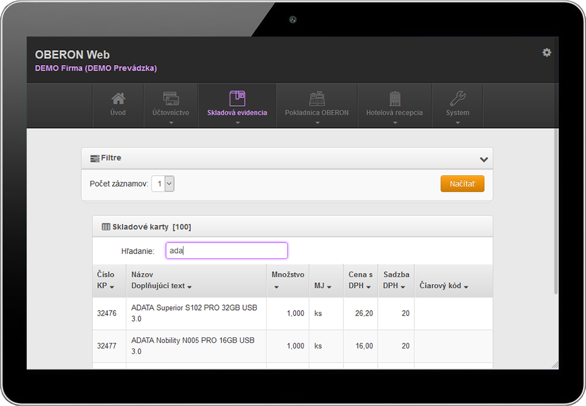Open the Pokladnica OBERON menu label
This screenshot has width=586, height=406.
click(317, 113)
